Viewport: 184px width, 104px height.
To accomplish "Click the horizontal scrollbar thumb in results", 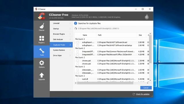I will coord(105,83).
